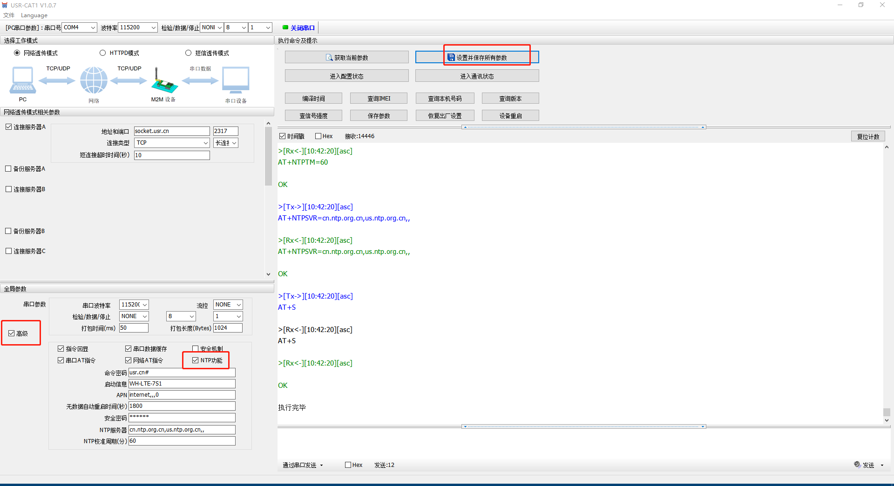Toggle 指令回显 checkbox
Screen dimensions: 894x486
coord(61,349)
